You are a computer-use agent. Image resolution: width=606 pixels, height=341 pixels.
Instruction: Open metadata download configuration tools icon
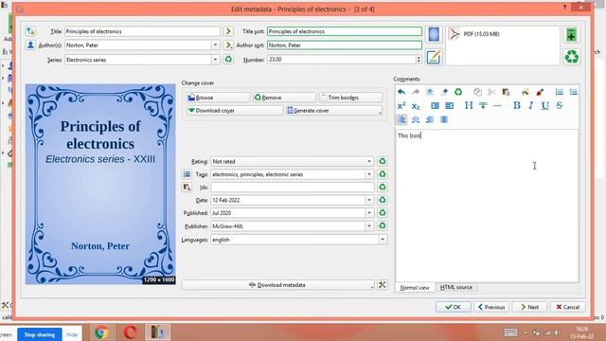(383, 285)
